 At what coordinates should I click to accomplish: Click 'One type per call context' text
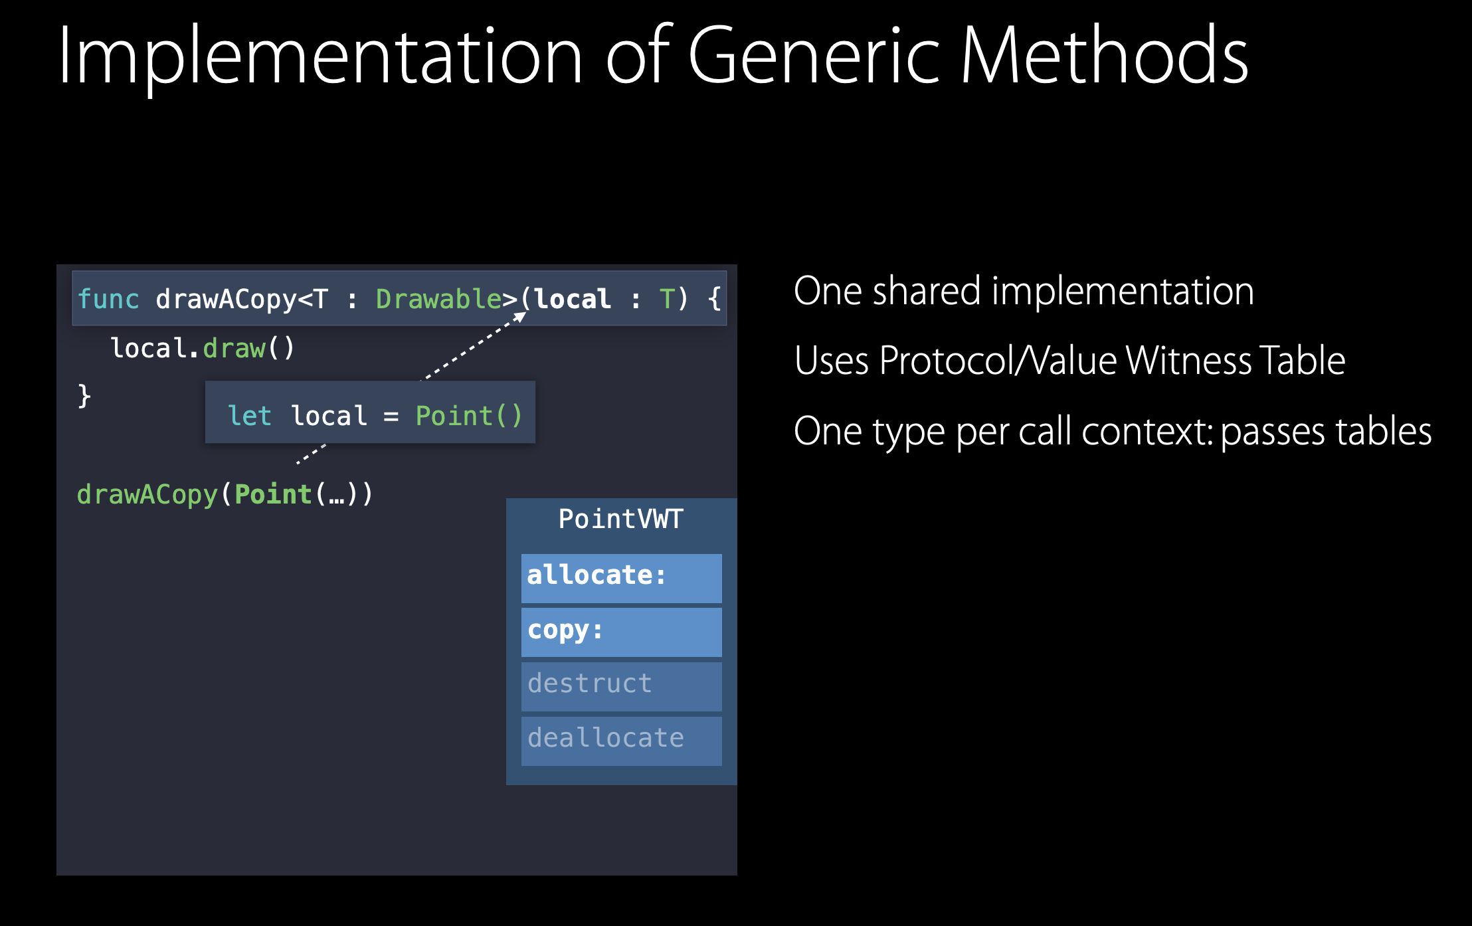coord(1003,432)
